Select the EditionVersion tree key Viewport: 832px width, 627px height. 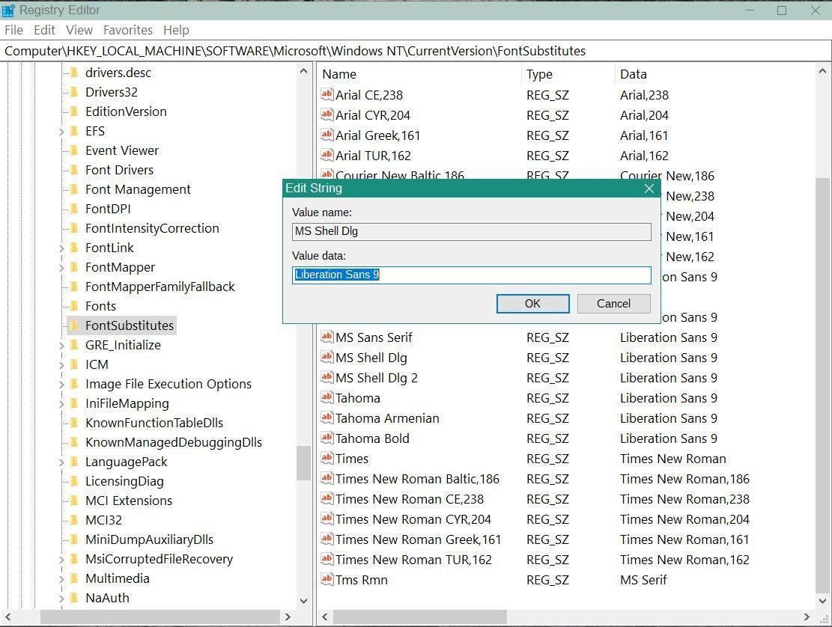[x=127, y=111]
